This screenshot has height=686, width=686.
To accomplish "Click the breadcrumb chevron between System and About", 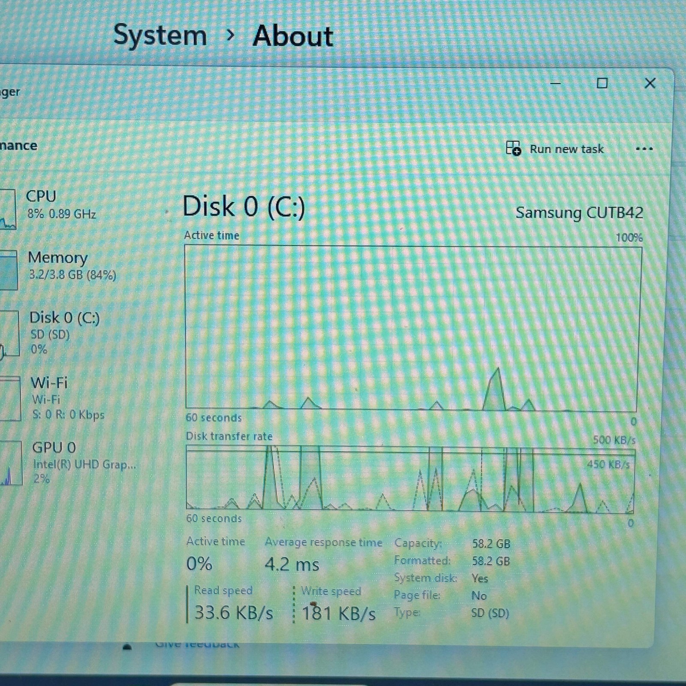I will tap(230, 35).
